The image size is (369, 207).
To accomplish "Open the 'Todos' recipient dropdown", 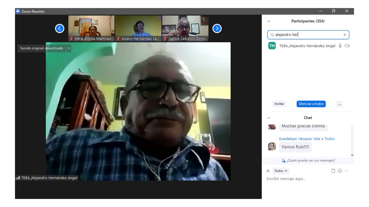I will click(281, 171).
